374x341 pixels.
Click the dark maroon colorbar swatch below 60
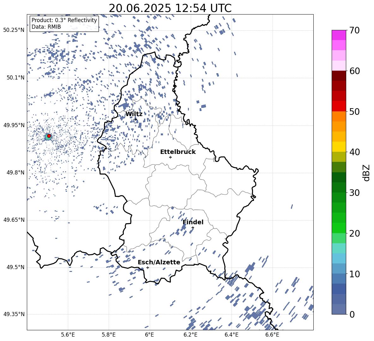(339, 76)
